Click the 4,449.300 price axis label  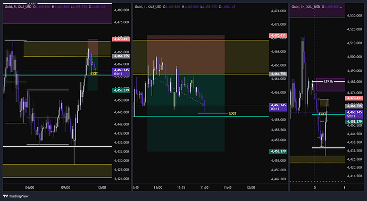(x=278, y=179)
